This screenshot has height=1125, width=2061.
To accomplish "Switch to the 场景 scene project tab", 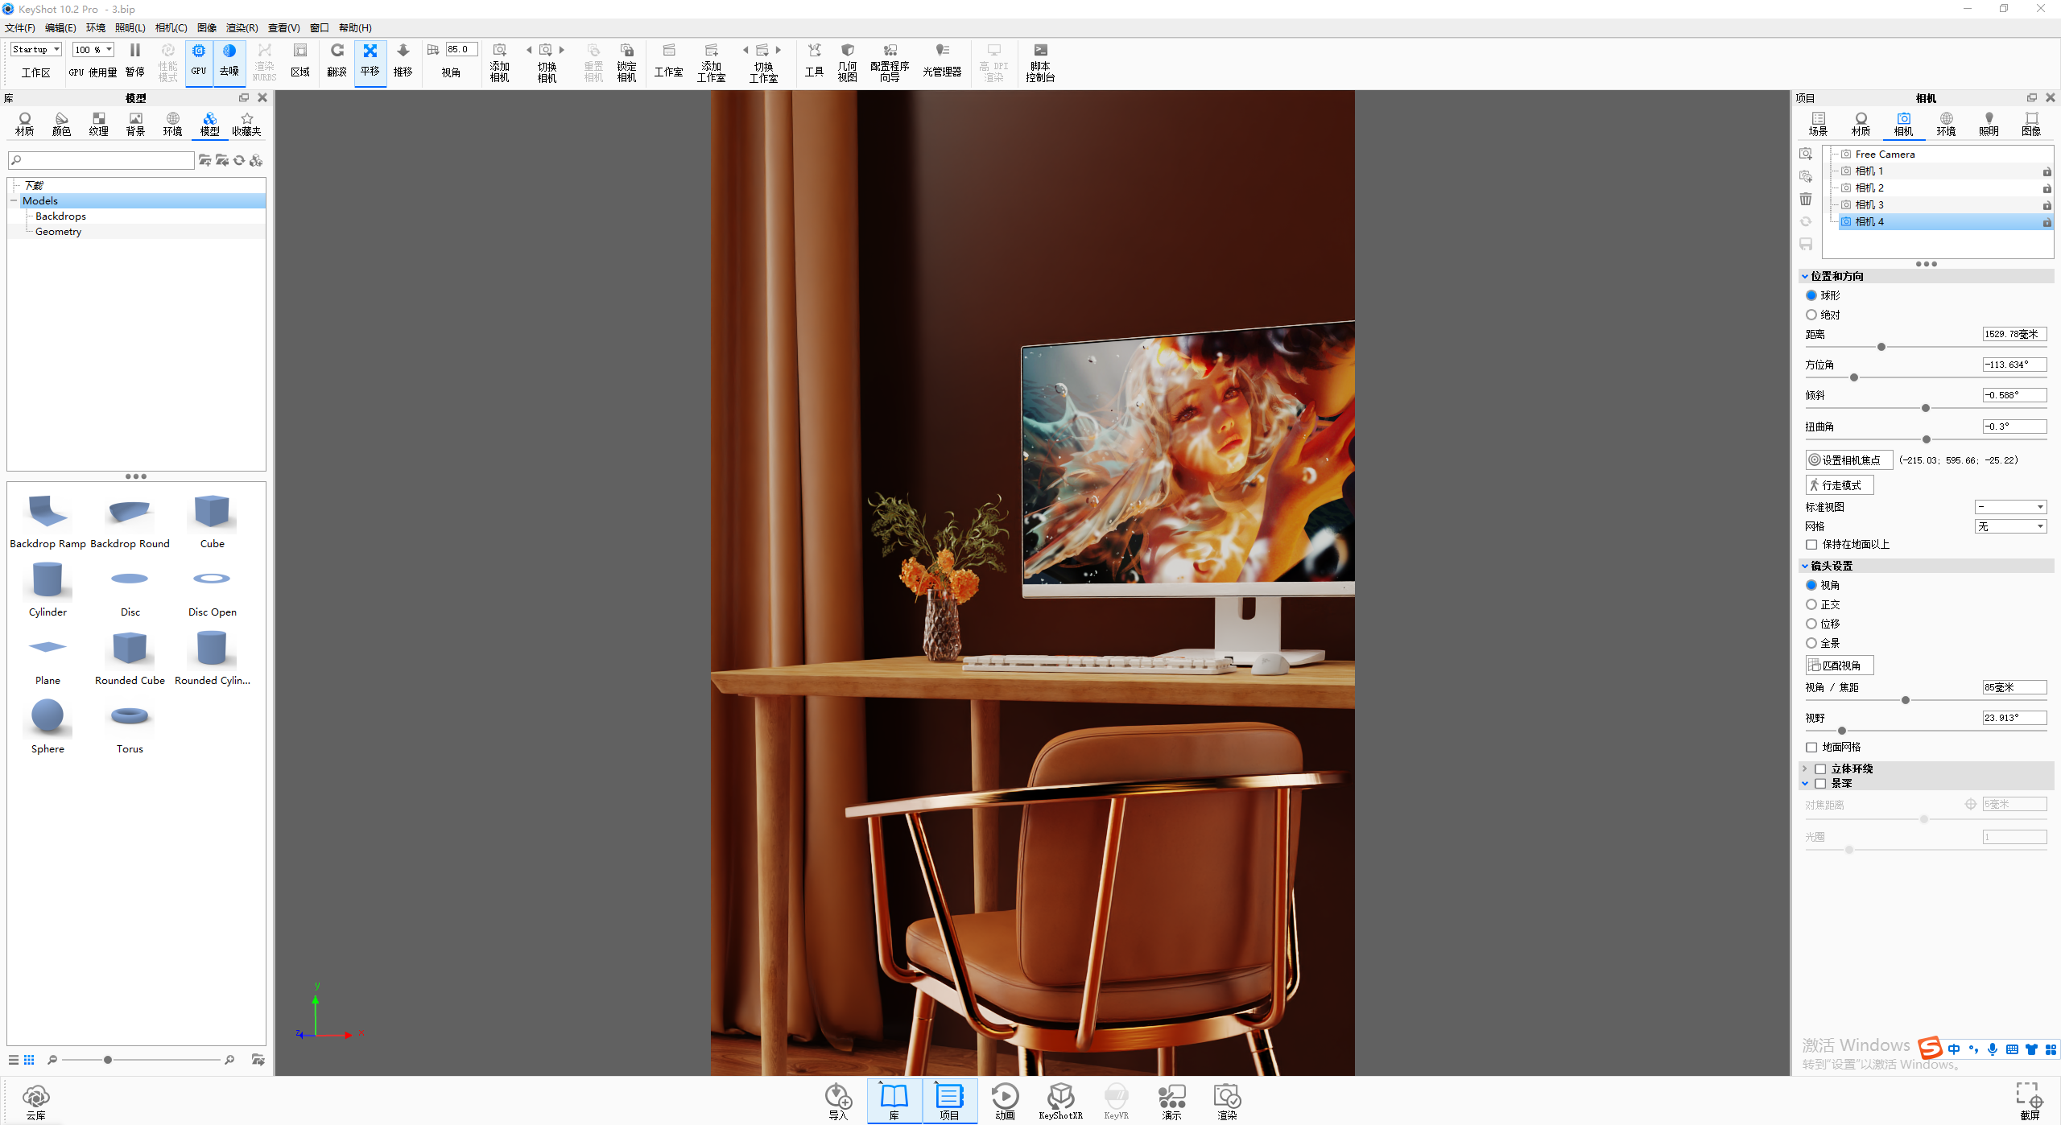I will click(1818, 124).
